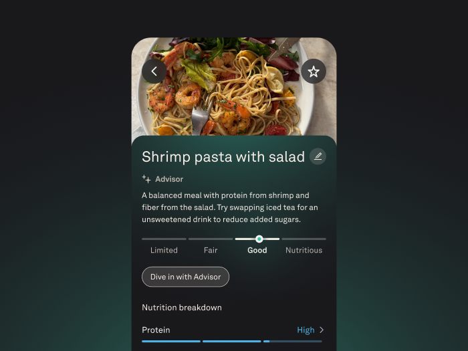
Task: Click the teal rating slider knob
Action: click(x=259, y=239)
